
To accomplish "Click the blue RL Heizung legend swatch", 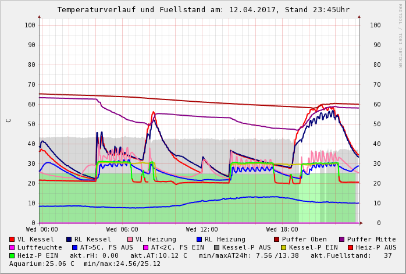I will pyautogui.click(x=198, y=239).
